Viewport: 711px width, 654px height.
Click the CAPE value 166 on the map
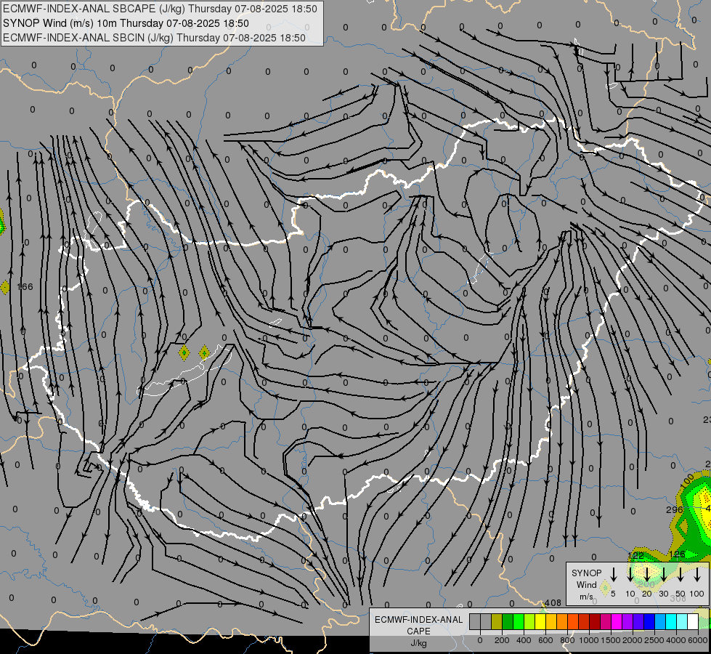pos(25,287)
